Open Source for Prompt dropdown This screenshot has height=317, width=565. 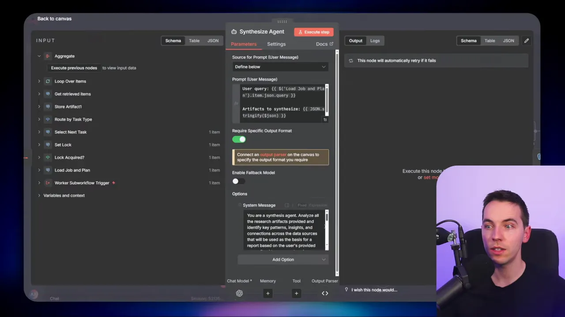(x=280, y=67)
